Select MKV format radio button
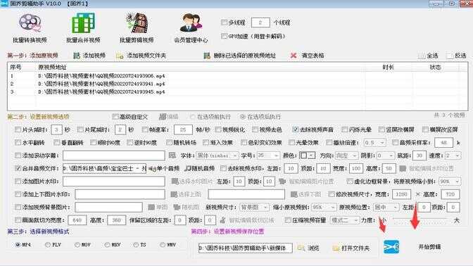This screenshot has height=266, width=473. coord(107,245)
